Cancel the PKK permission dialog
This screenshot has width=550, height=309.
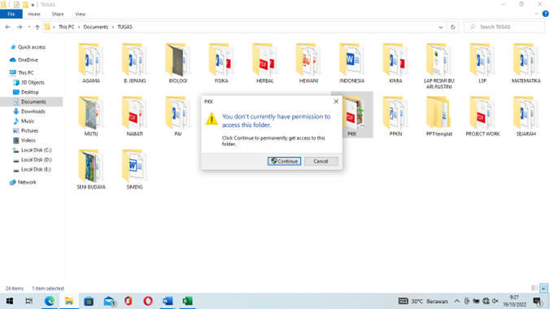pos(321,161)
